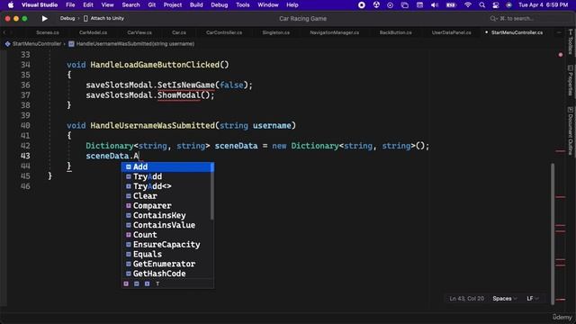Switch to the Car.cs tab

pyautogui.click(x=179, y=32)
